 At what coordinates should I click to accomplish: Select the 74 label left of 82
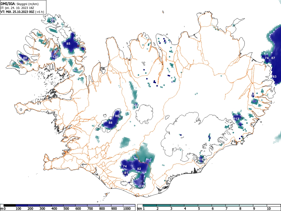125,166
